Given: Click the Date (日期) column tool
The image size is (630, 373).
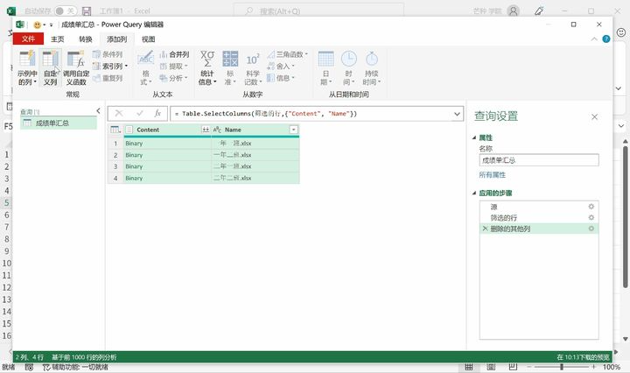Looking at the screenshot, I should 325,67.
